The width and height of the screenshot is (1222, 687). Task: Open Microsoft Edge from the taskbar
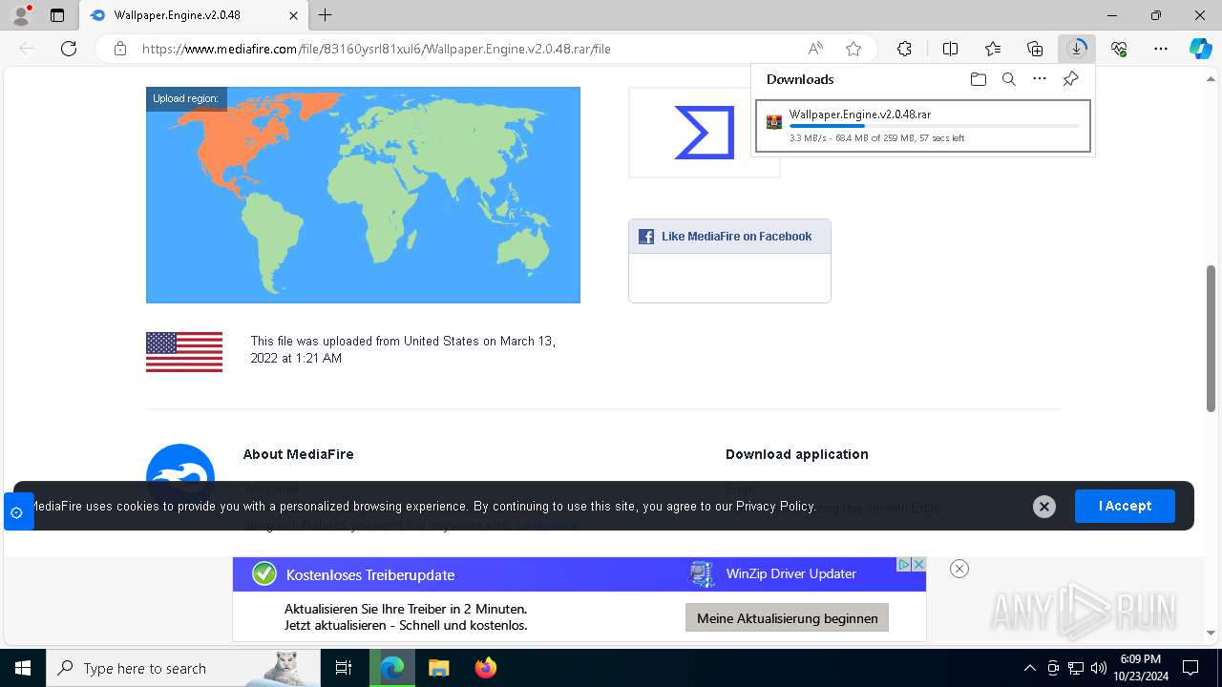coord(392,668)
